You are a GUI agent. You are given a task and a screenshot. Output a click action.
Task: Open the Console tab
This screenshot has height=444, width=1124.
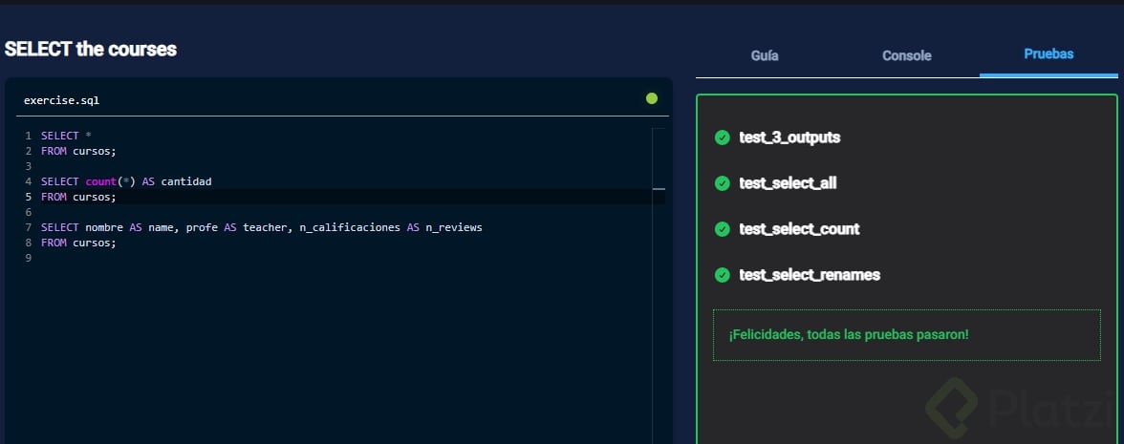907,55
